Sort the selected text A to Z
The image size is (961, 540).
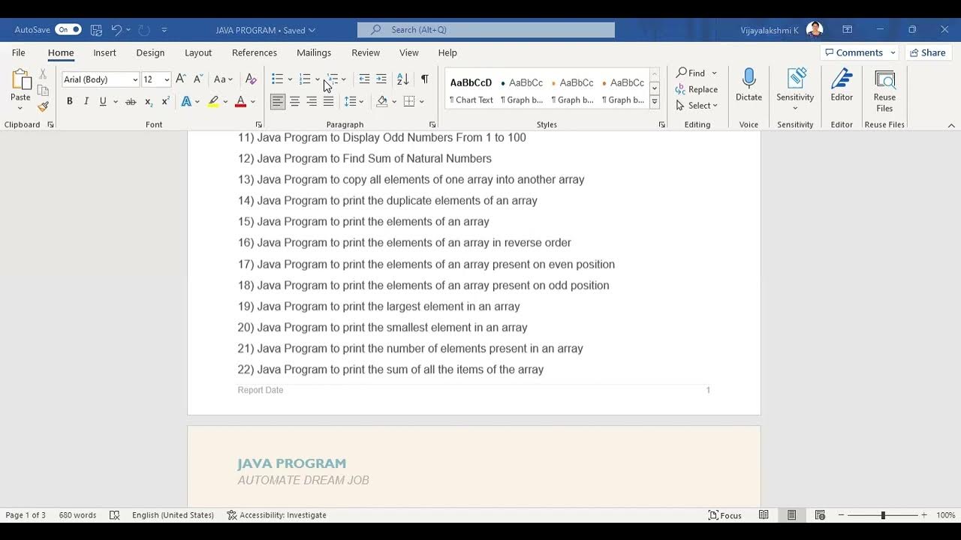pyautogui.click(x=402, y=79)
